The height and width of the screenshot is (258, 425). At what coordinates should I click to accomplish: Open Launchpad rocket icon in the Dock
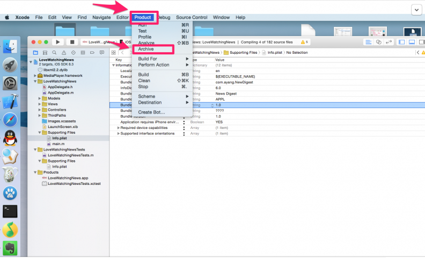(10, 64)
